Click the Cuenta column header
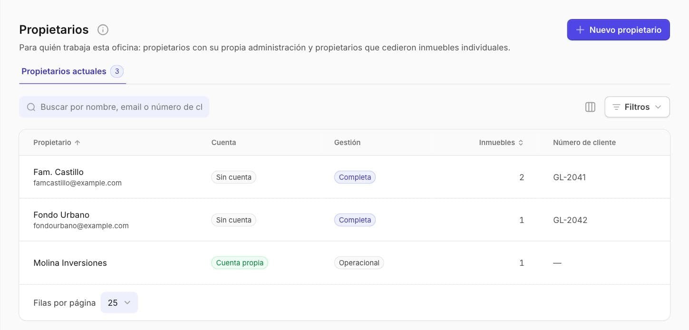 (223, 143)
